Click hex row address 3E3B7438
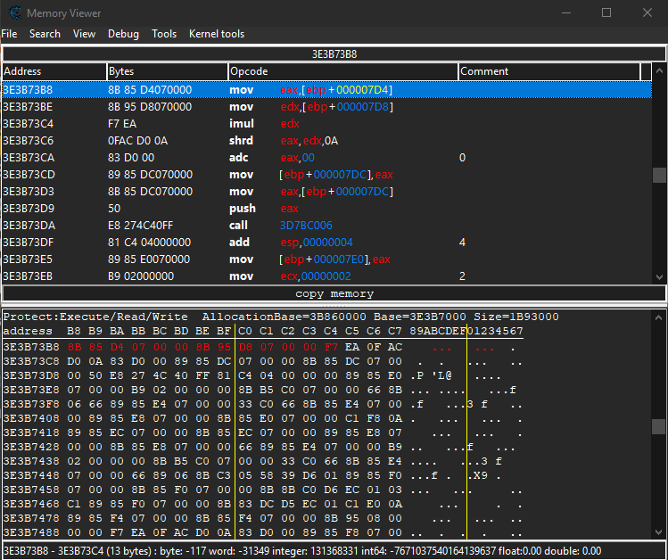668x560 pixels. click(31, 461)
